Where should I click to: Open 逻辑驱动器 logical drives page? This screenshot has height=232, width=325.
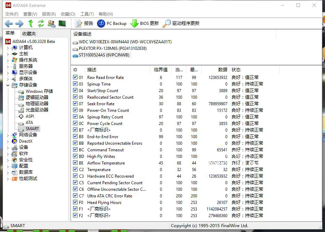(x=33, y=97)
